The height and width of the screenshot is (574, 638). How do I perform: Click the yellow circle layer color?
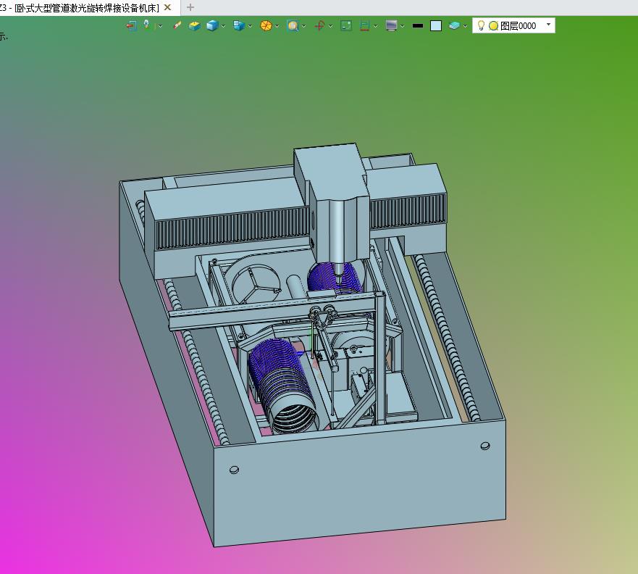(493, 25)
